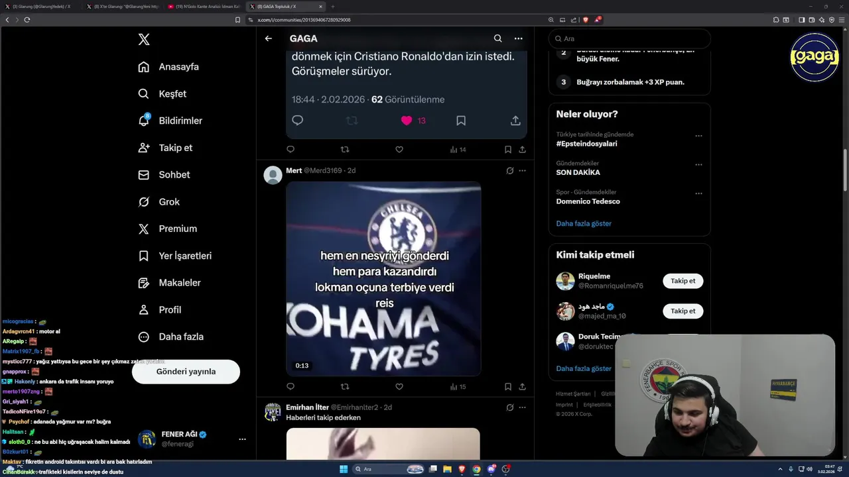The image size is (849, 477).
Task: Go to Anasayfa in the sidebar
Action: (168, 67)
